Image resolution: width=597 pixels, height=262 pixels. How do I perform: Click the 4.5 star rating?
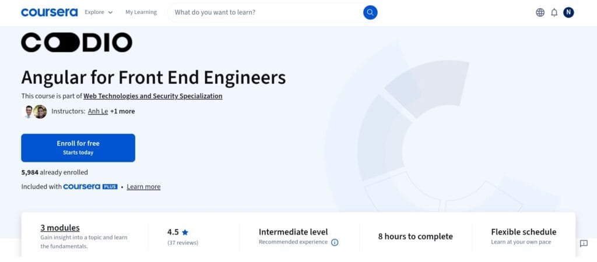point(178,232)
